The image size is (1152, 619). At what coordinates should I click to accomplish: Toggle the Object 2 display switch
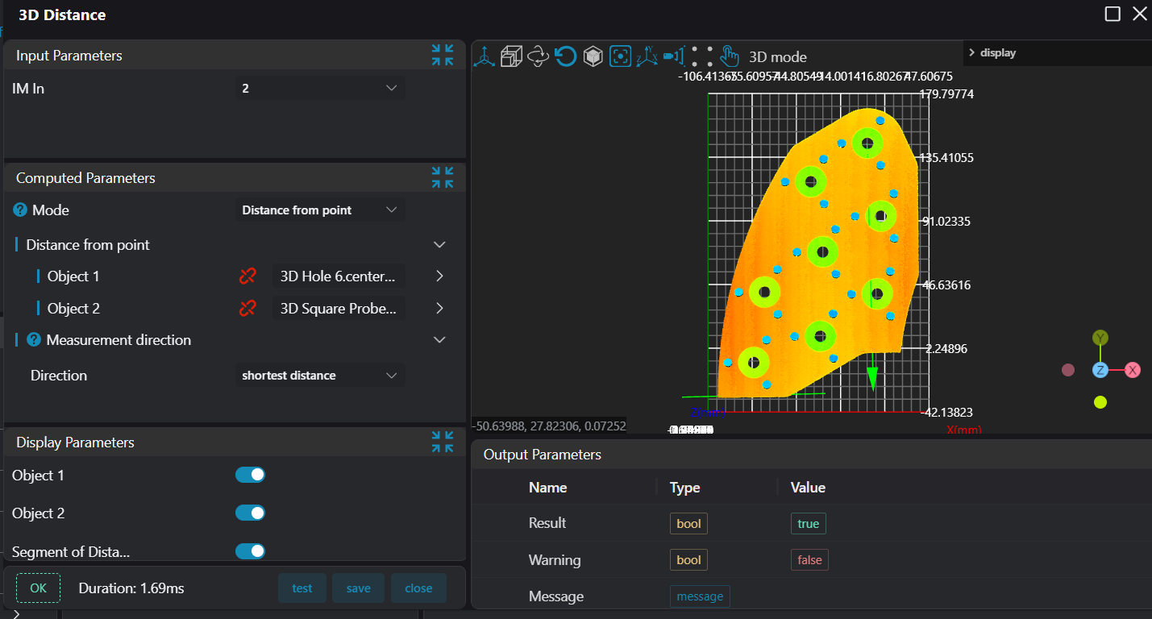click(250, 513)
